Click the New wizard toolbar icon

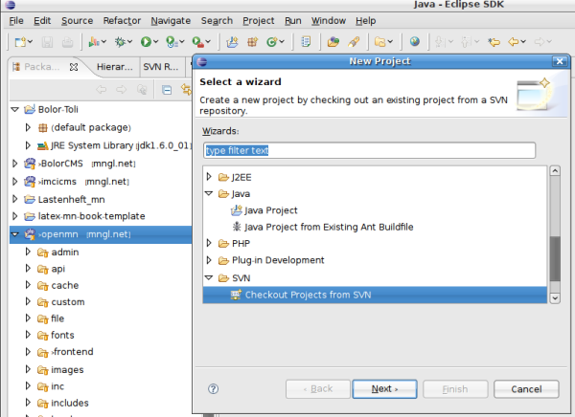point(20,42)
